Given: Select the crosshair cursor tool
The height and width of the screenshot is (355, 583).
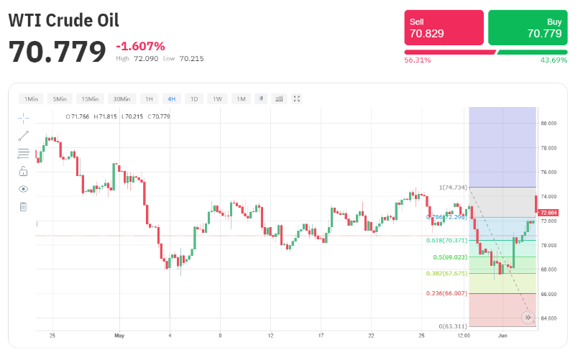Looking at the screenshot, I should click(x=23, y=117).
